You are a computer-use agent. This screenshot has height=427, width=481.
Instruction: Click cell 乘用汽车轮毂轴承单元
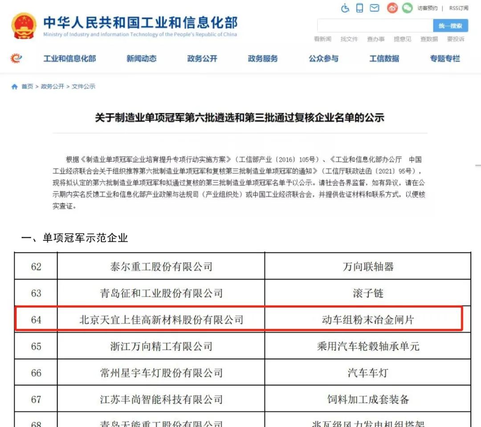pos(368,346)
